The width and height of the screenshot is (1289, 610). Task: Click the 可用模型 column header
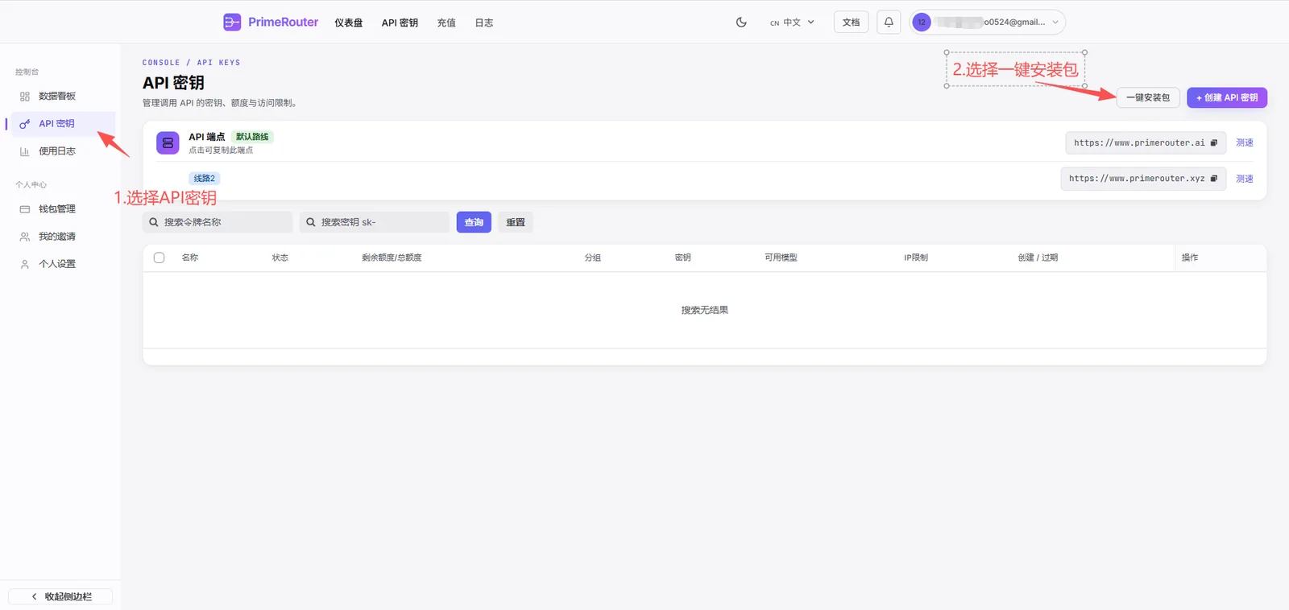point(781,258)
